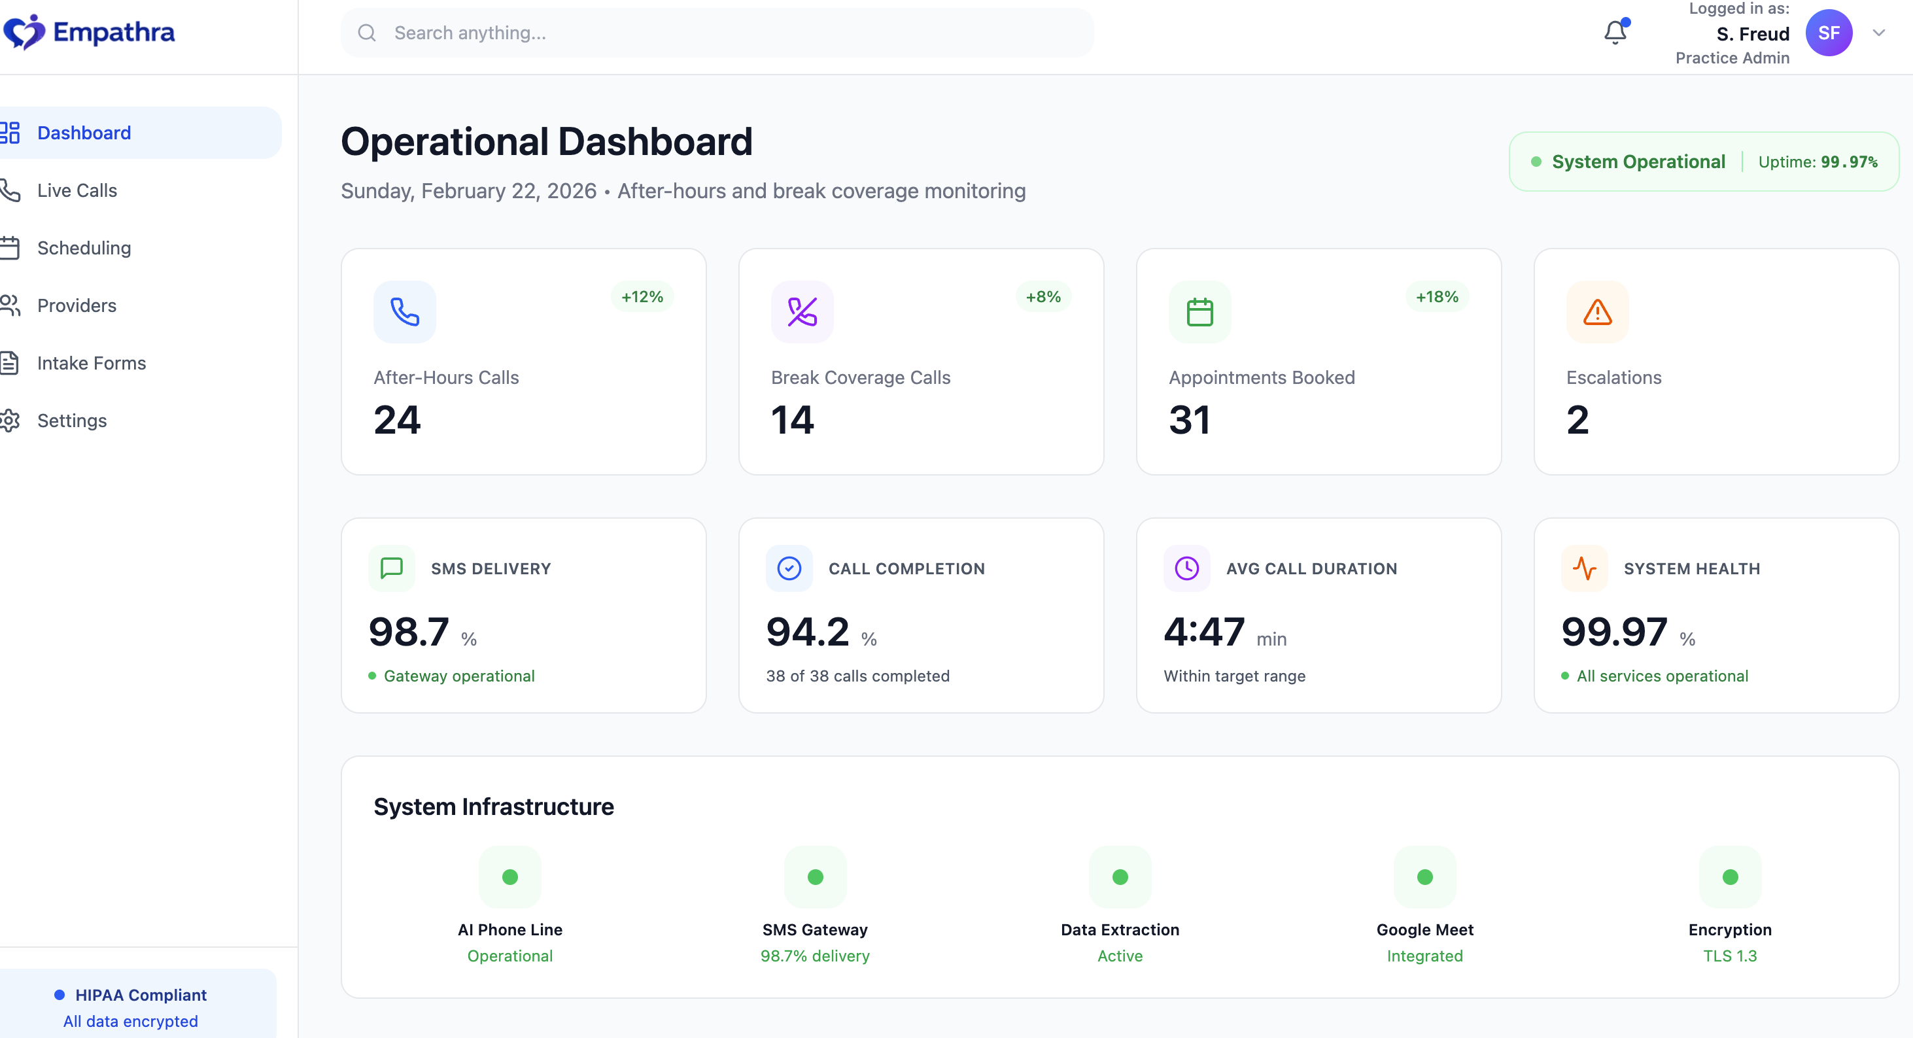Click the Intake Forms entry

[92, 363]
